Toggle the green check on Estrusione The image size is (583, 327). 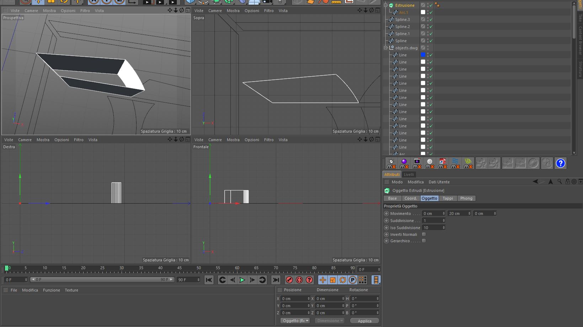(431, 5)
